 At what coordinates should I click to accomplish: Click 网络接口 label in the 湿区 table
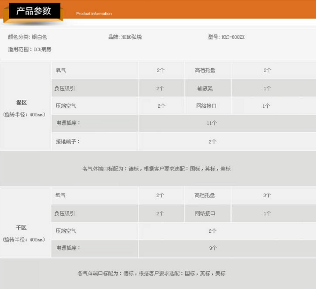click(x=206, y=106)
